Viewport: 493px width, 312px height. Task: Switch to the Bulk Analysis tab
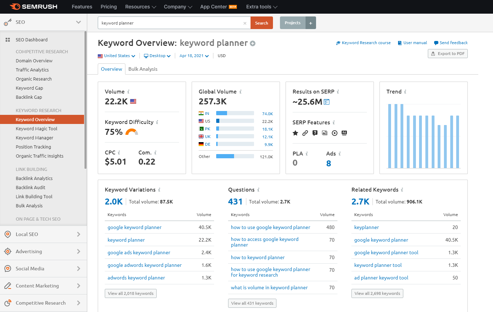[143, 69]
